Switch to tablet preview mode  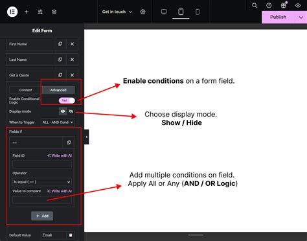click(181, 12)
